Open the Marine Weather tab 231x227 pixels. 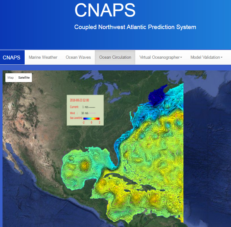(43, 57)
